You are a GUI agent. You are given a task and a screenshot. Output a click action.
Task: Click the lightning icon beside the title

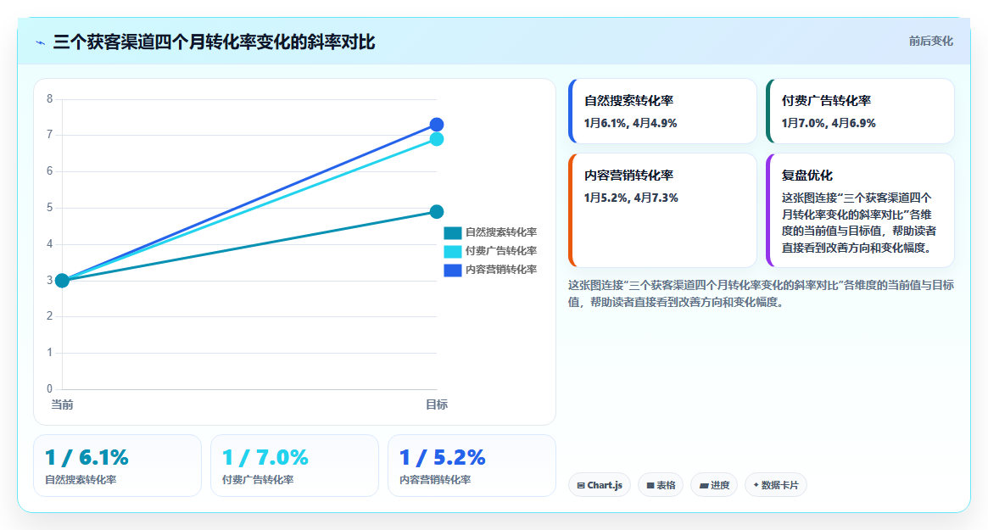[41, 43]
